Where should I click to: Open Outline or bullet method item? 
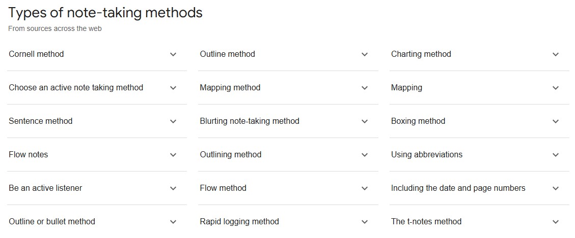[52, 221]
